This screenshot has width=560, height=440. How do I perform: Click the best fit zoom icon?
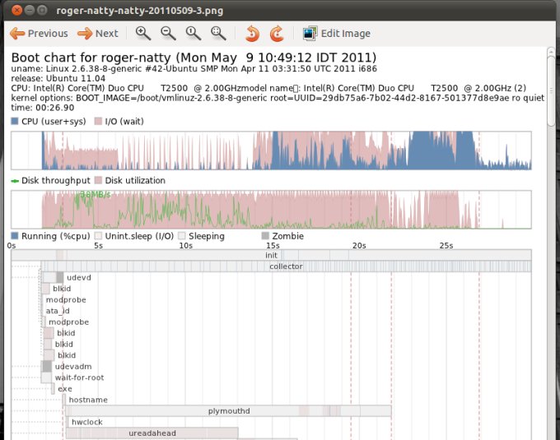point(218,34)
